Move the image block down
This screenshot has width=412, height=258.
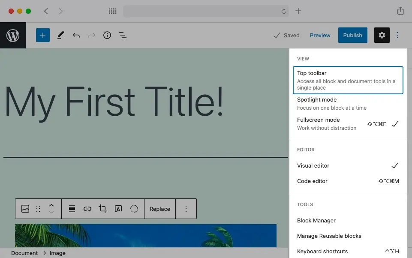[x=51, y=212]
